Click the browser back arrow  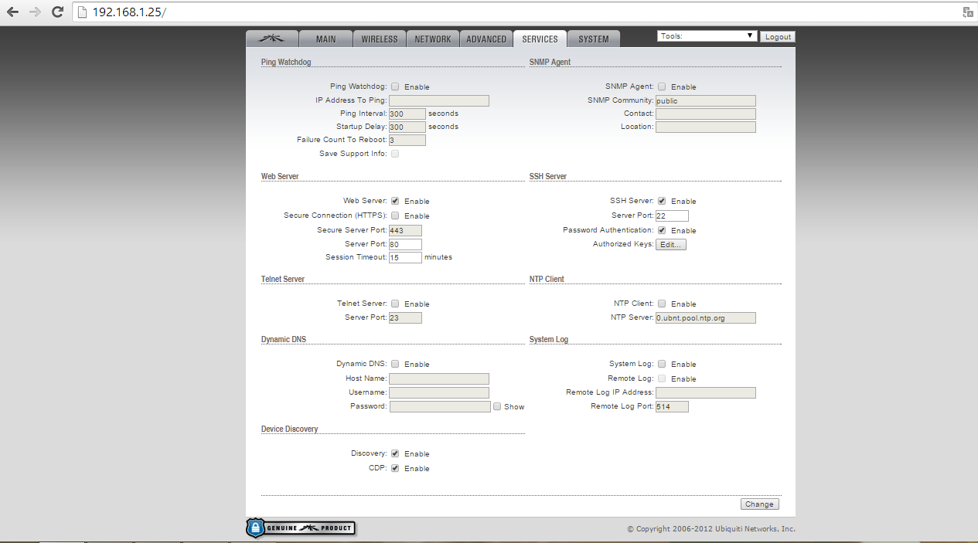pos(13,12)
